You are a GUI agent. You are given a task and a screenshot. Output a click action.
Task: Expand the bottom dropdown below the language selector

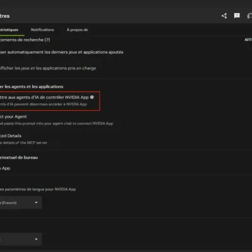21,239
